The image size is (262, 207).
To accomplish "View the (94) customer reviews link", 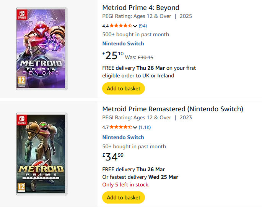I will pos(143,26).
